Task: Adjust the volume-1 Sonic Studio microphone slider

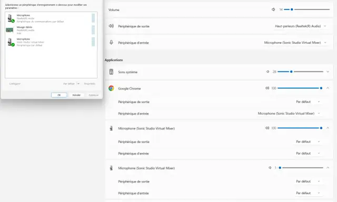Action: [x=300, y=168]
